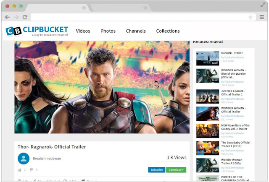Reload the page with refresh icon

pos(25,17)
